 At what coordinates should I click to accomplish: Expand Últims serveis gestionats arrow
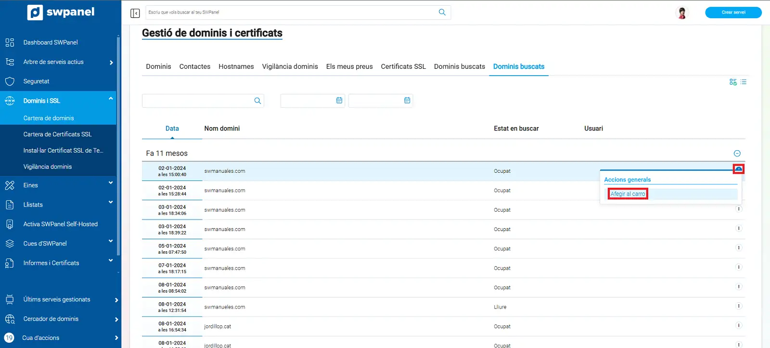116,300
